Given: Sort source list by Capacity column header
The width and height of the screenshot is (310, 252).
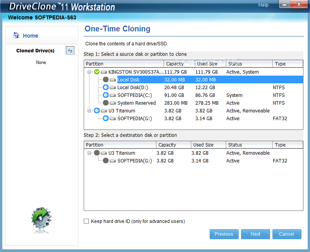Looking at the screenshot, I should click(x=179, y=64).
